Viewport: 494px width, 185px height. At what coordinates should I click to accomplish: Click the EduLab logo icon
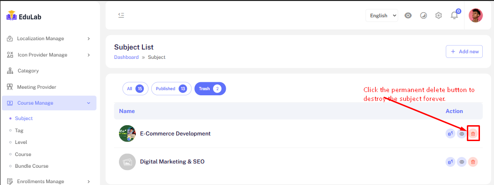12,16
